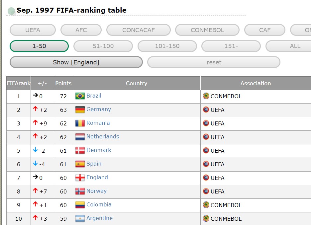Click UEFA logo in Germany row
Image resolution: width=311 pixels, height=225 pixels.
206,110
